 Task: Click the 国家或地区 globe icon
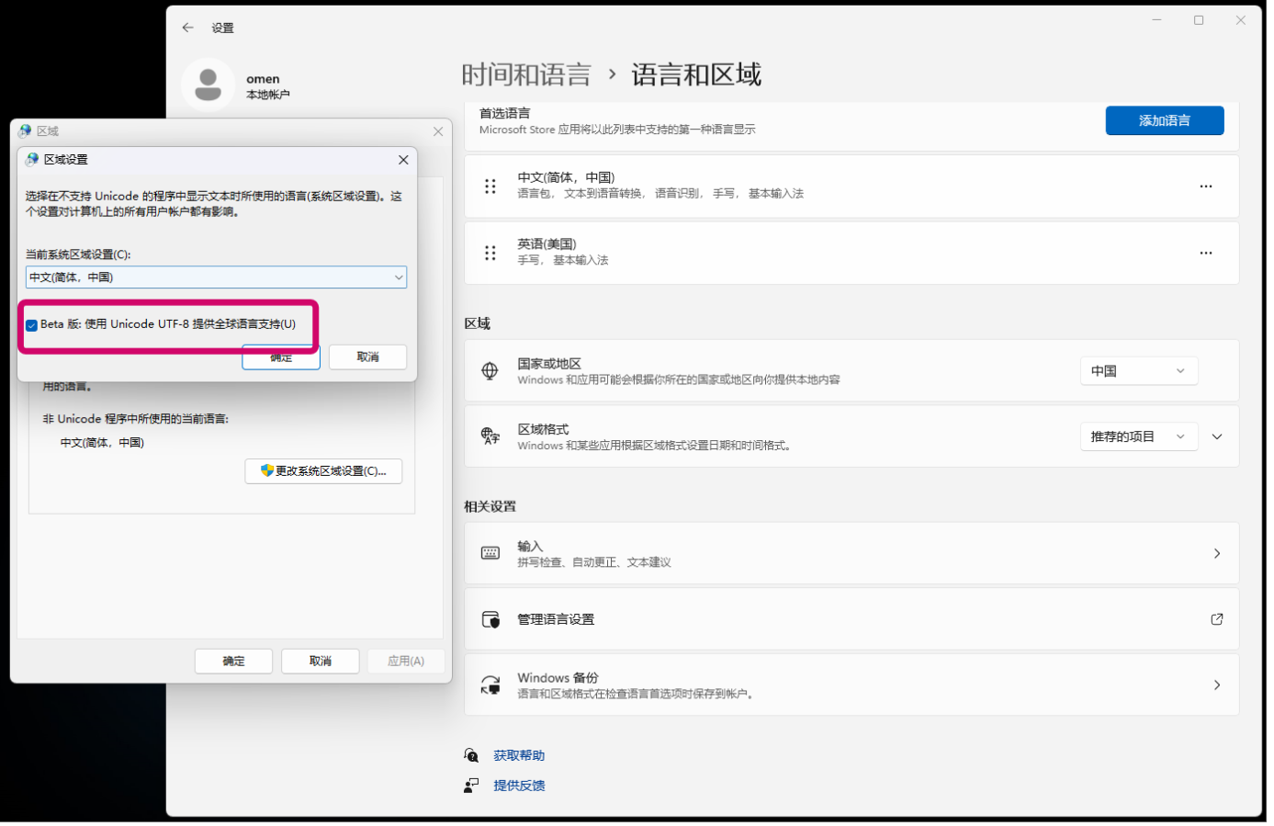pyautogui.click(x=490, y=370)
